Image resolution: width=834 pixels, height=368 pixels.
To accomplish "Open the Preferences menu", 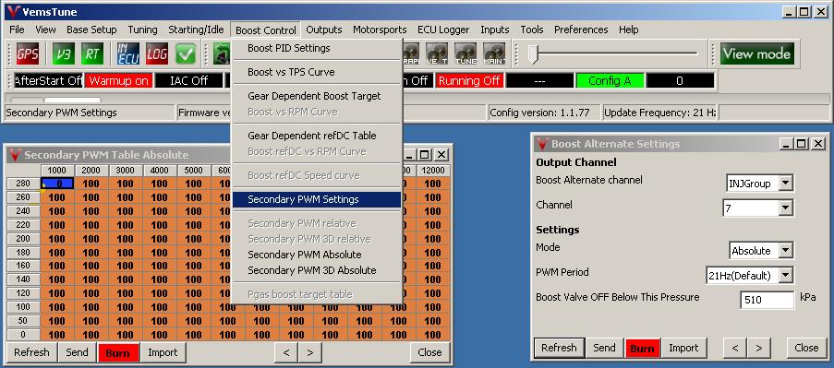I will pyautogui.click(x=581, y=30).
